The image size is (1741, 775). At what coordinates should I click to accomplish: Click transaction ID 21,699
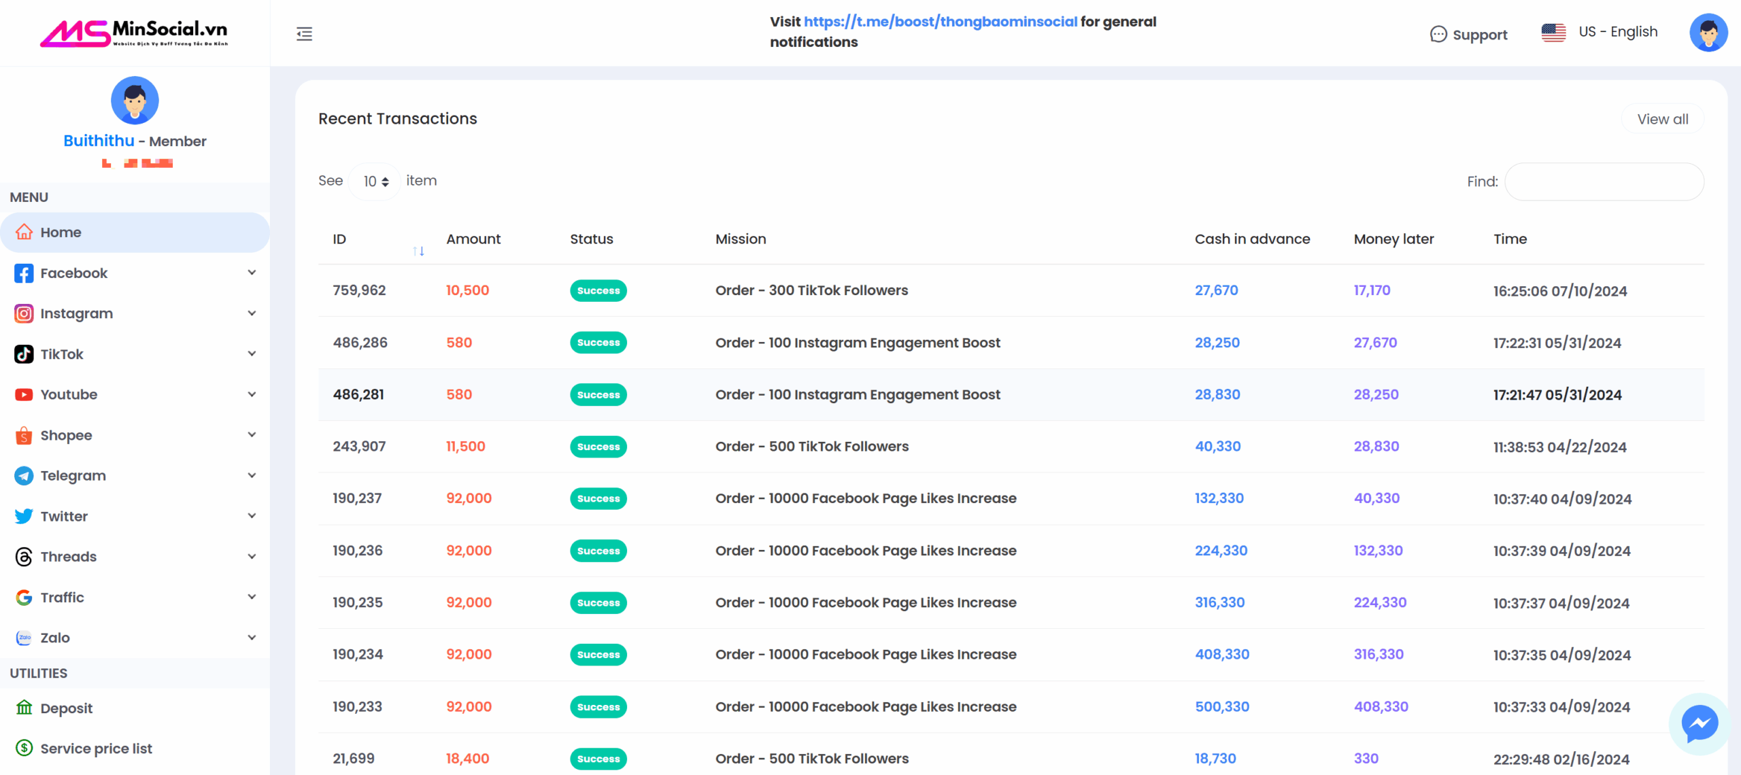tap(353, 759)
